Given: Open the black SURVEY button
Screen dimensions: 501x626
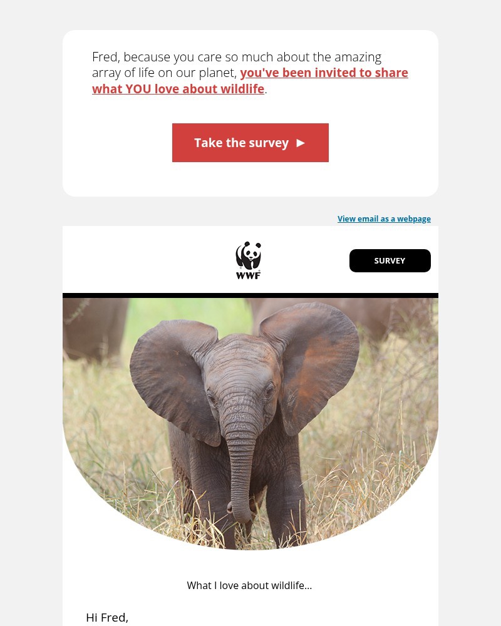Looking at the screenshot, I should coord(390,260).
